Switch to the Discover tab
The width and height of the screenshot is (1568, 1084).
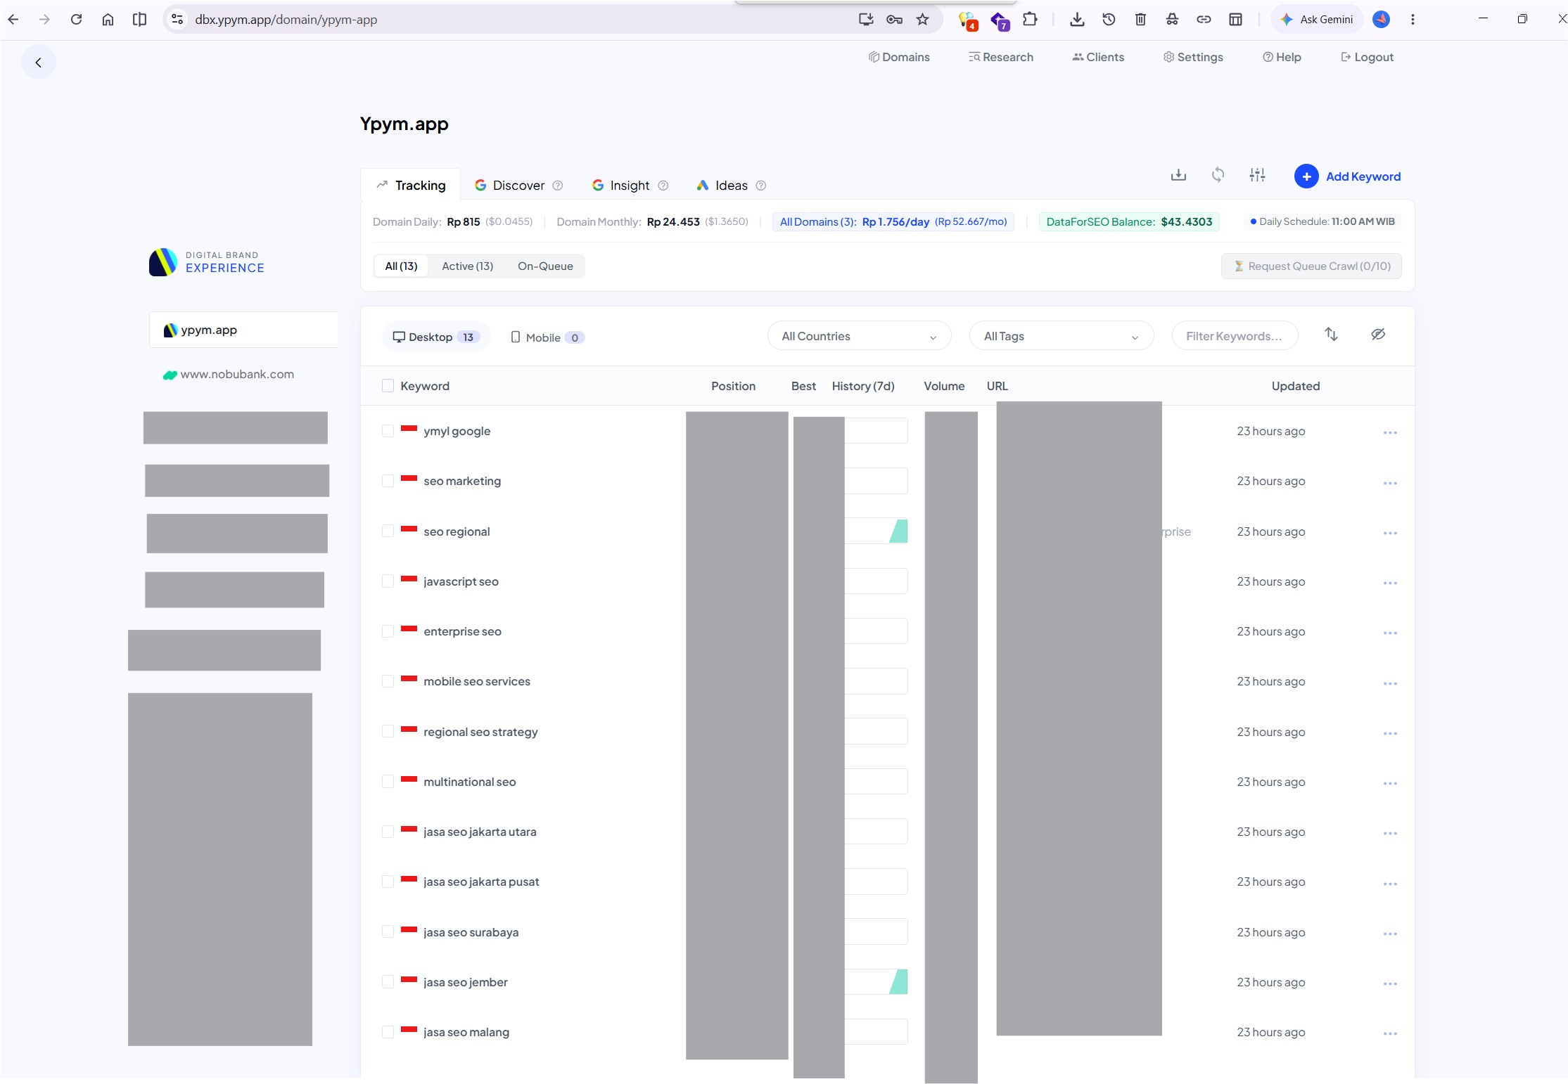(518, 186)
